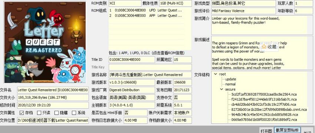This screenshot has width=315, height=133.
Task: Click the 游戏名称 game name field
Action: pyautogui.click(x=150, y=75)
